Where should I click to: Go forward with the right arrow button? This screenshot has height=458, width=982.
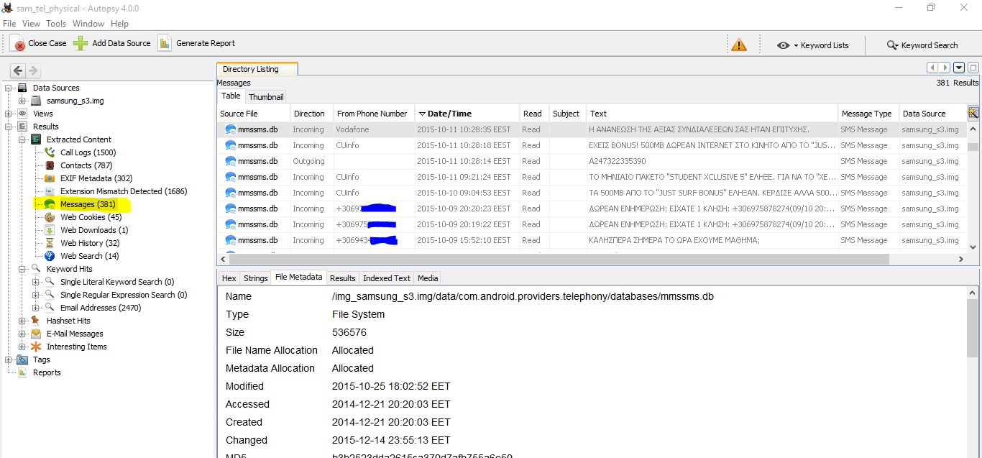click(x=33, y=70)
